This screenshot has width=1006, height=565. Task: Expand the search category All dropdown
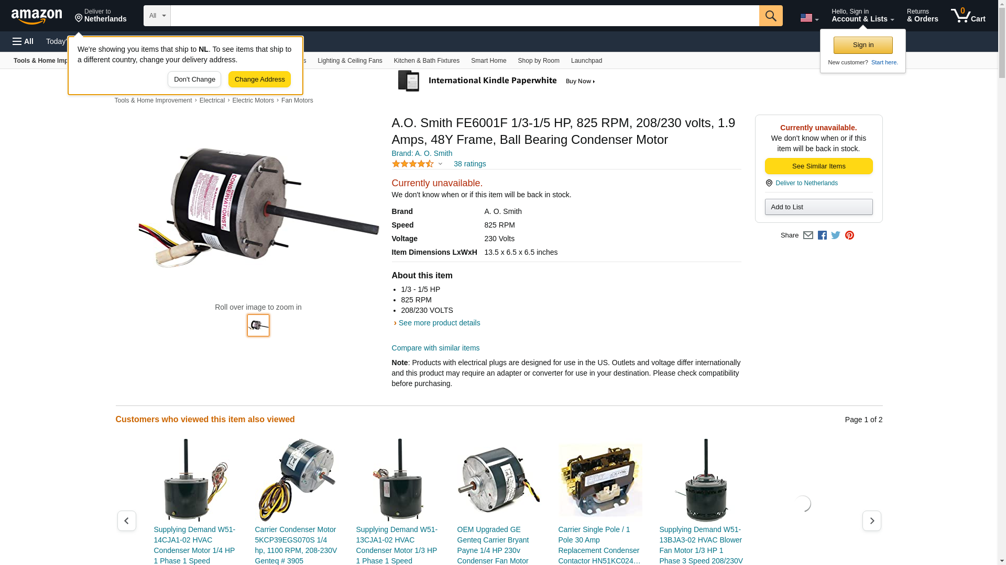(157, 16)
